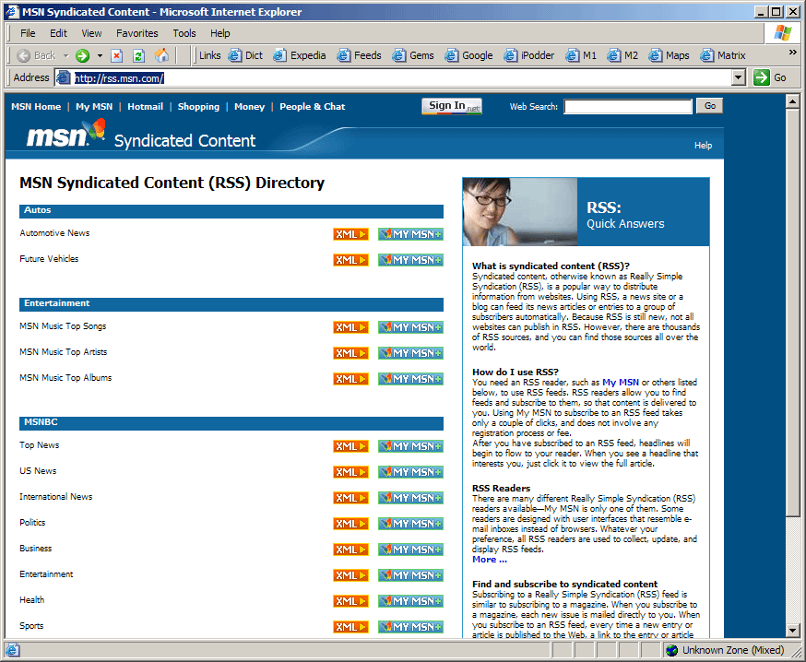Click XML icon for Automotive News
The image size is (806, 662).
click(x=350, y=234)
